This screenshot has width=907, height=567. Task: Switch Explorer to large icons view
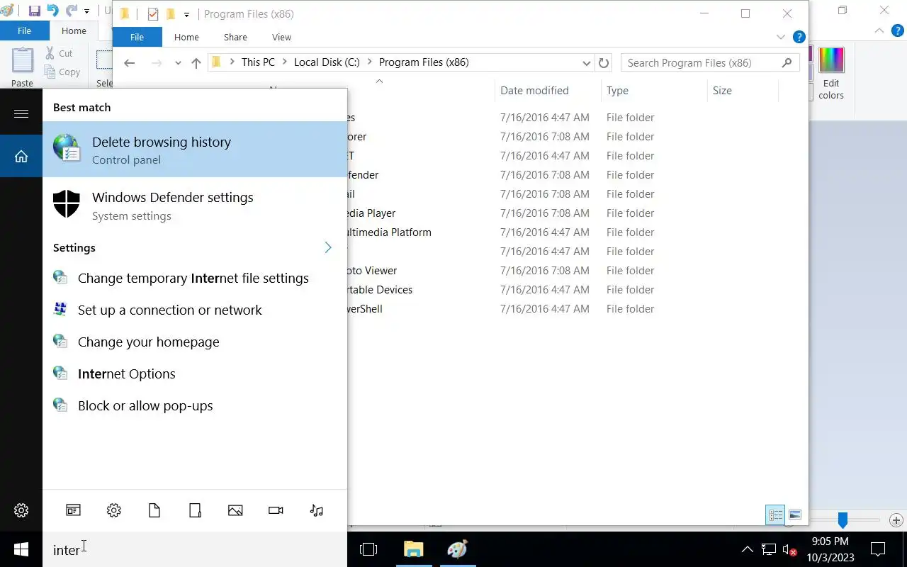[x=795, y=515]
